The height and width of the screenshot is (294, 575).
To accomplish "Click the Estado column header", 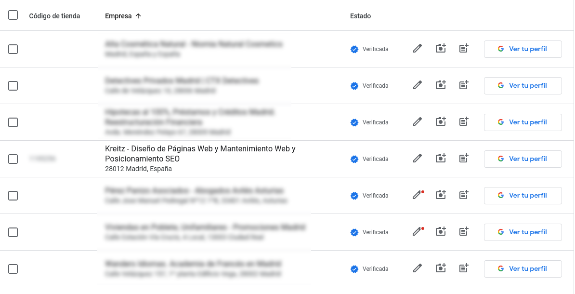I will tap(361, 15).
